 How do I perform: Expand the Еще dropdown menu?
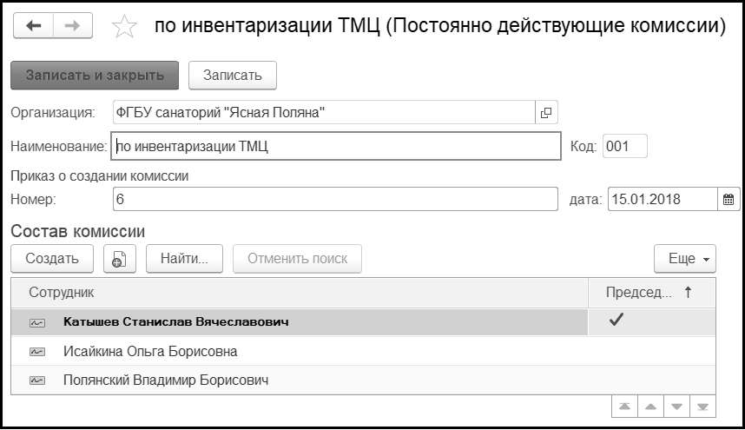(684, 258)
